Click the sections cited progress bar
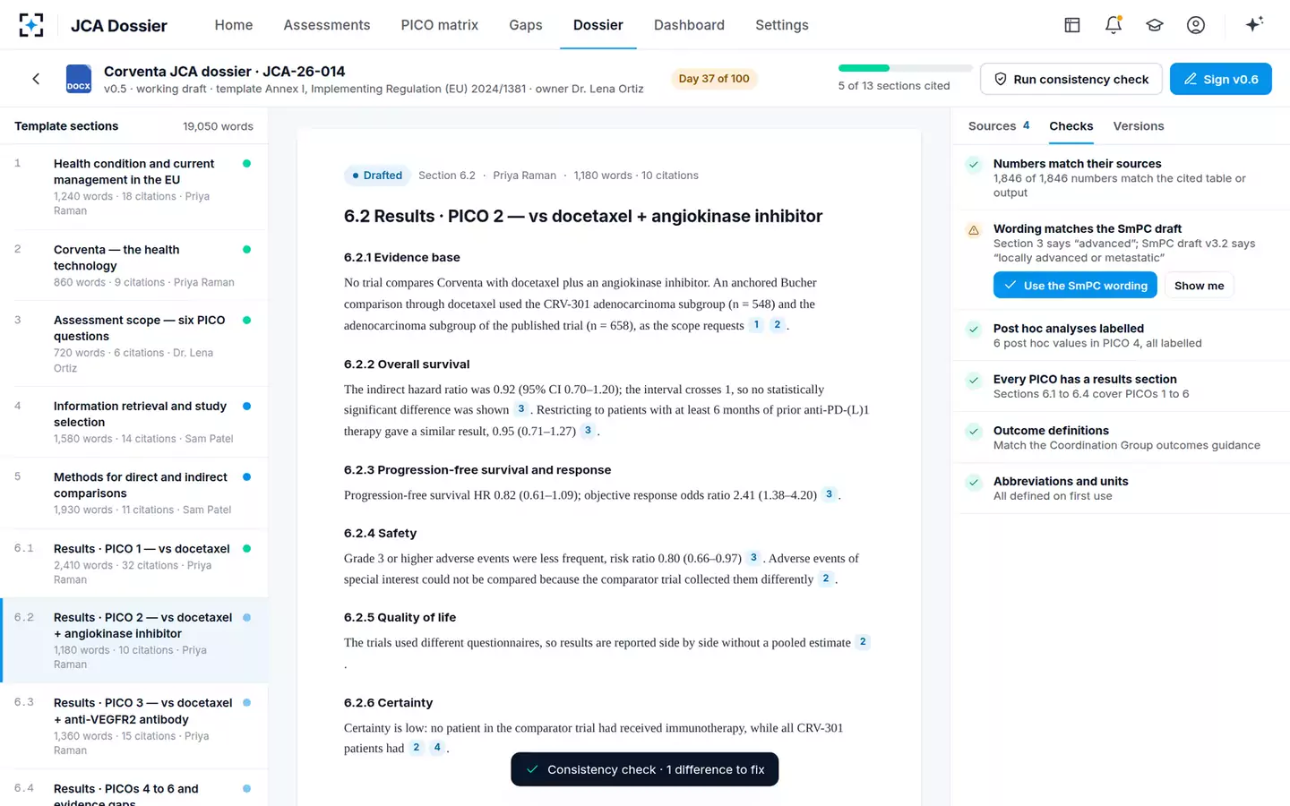 (x=905, y=68)
